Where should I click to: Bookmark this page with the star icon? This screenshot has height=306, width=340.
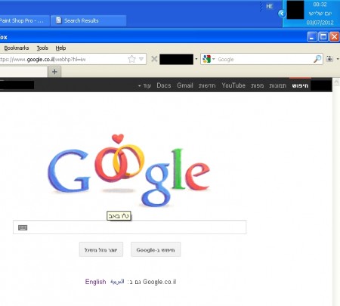(131, 59)
